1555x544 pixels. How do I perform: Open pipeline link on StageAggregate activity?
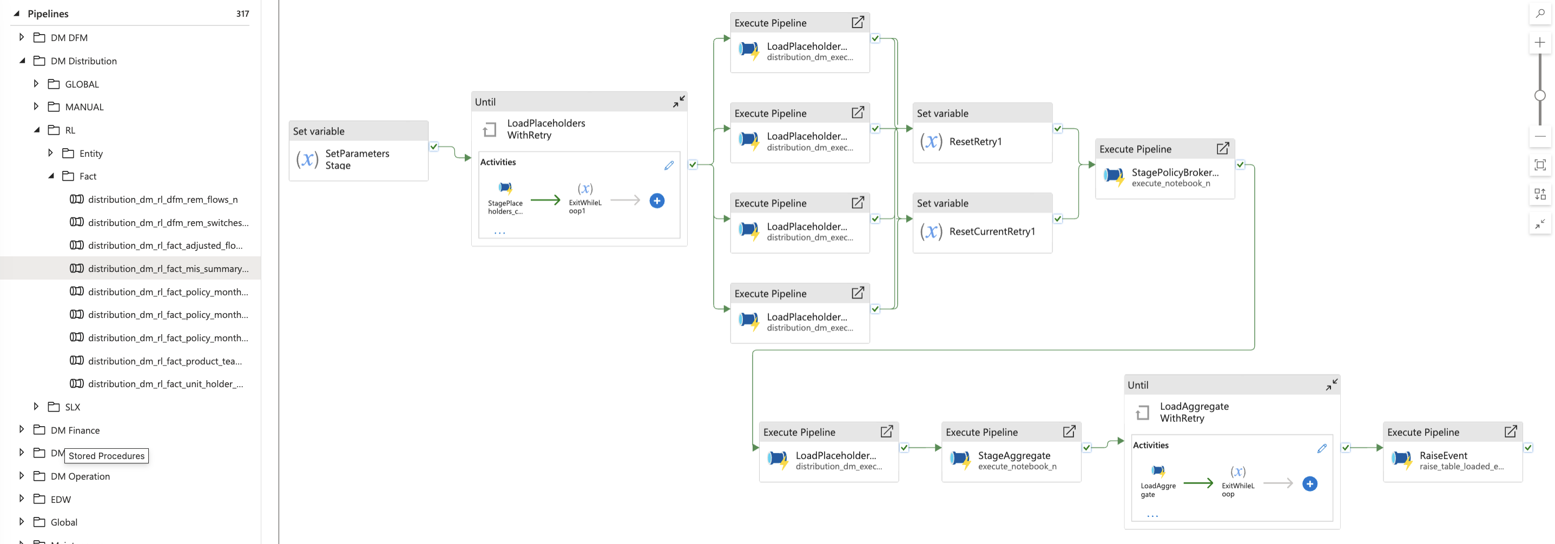1069,431
